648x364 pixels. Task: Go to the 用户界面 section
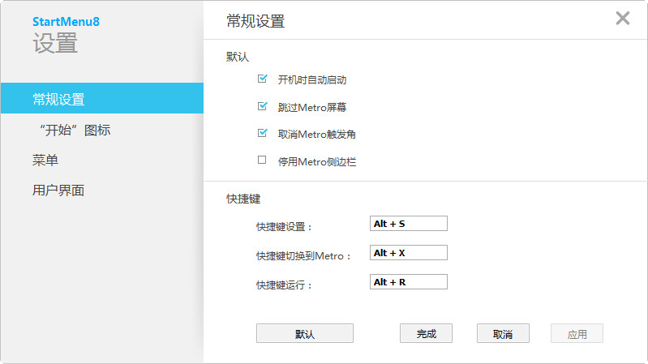(x=58, y=191)
